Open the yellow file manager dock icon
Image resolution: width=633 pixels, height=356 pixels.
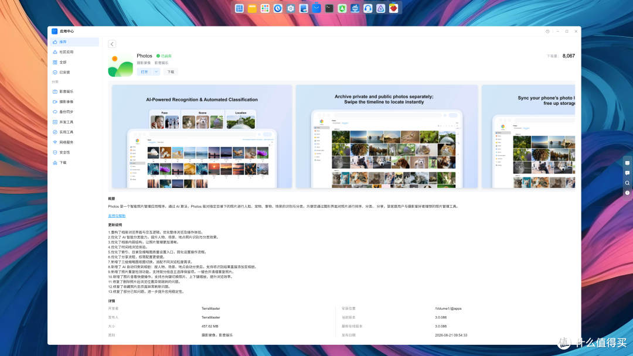click(x=252, y=8)
